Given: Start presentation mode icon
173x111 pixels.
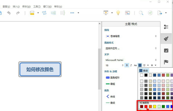Looking at the screenshot, I should [x=106, y=13].
